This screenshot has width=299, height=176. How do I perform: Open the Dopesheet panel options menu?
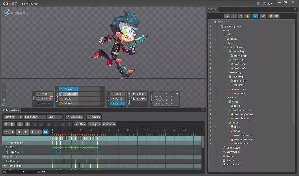tap(203, 110)
